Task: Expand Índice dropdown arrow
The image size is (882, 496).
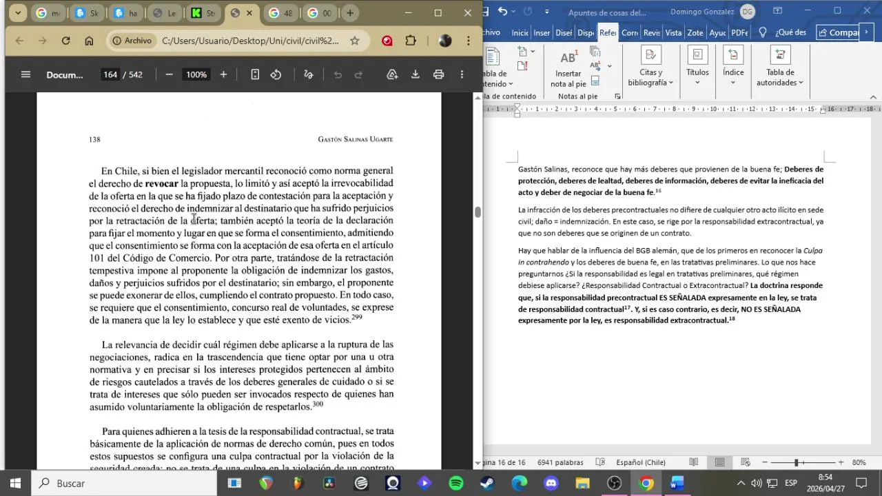Action: point(733,83)
